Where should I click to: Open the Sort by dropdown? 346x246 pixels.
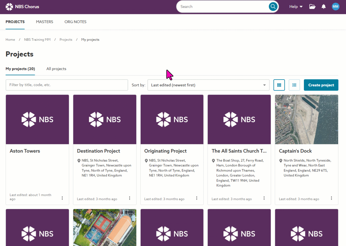208,85
